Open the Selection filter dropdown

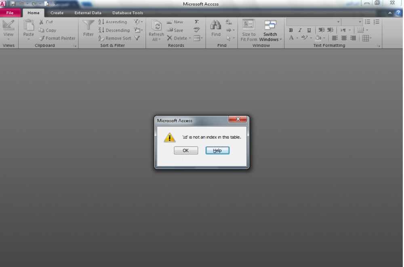coord(138,22)
